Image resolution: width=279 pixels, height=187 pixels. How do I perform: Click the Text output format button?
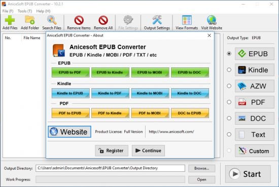[x=255, y=135]
